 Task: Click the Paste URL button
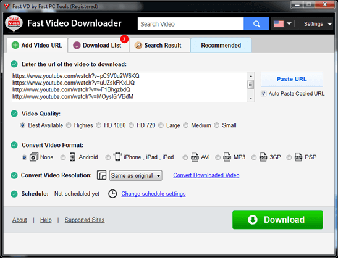(292, 79)
